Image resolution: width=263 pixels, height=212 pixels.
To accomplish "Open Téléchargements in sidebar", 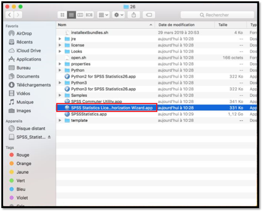I will (30, 85).
